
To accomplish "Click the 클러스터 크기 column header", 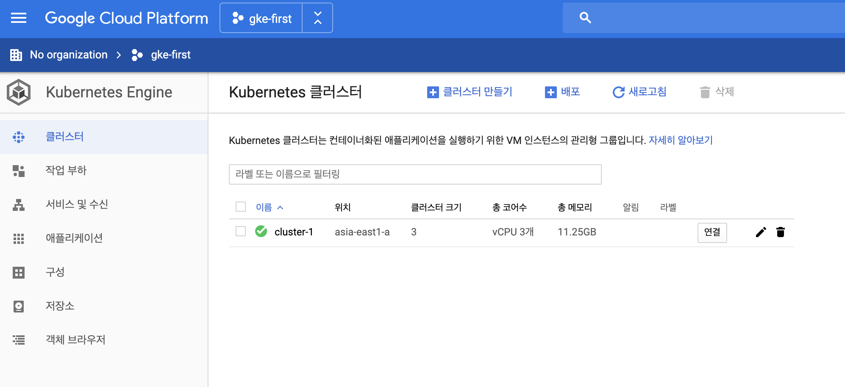I will pyautogui.click(x=436, y=207).
